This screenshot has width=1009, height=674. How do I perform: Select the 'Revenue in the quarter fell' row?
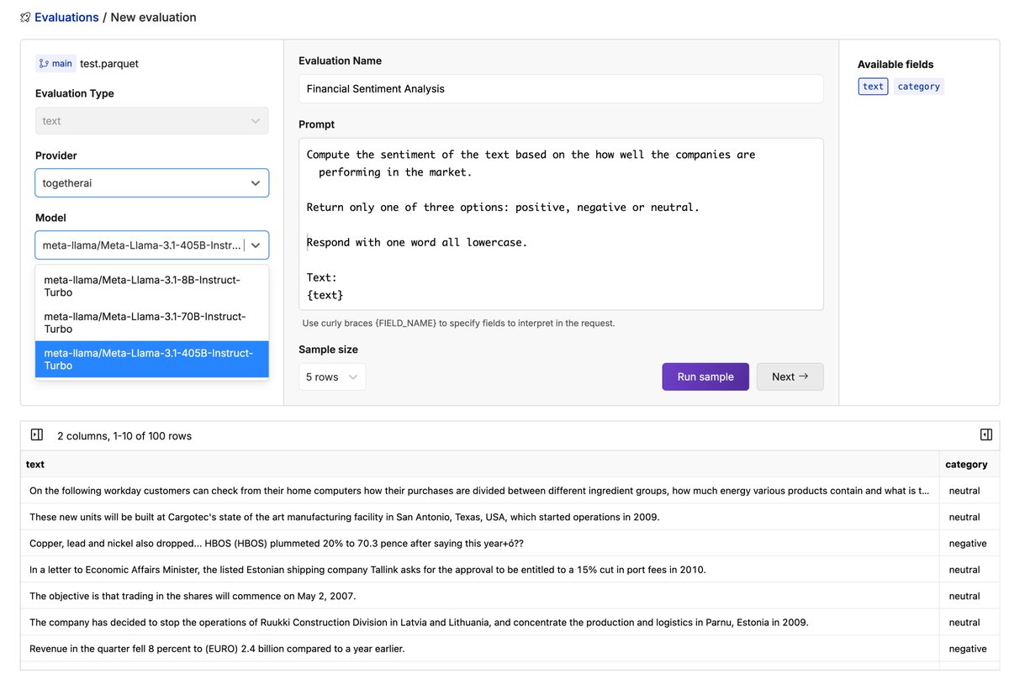[510, 649]
